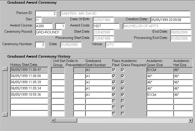Click the horizontal scrollbar right arrow
Screen dimensions: 195x131
tap(191, 120)
